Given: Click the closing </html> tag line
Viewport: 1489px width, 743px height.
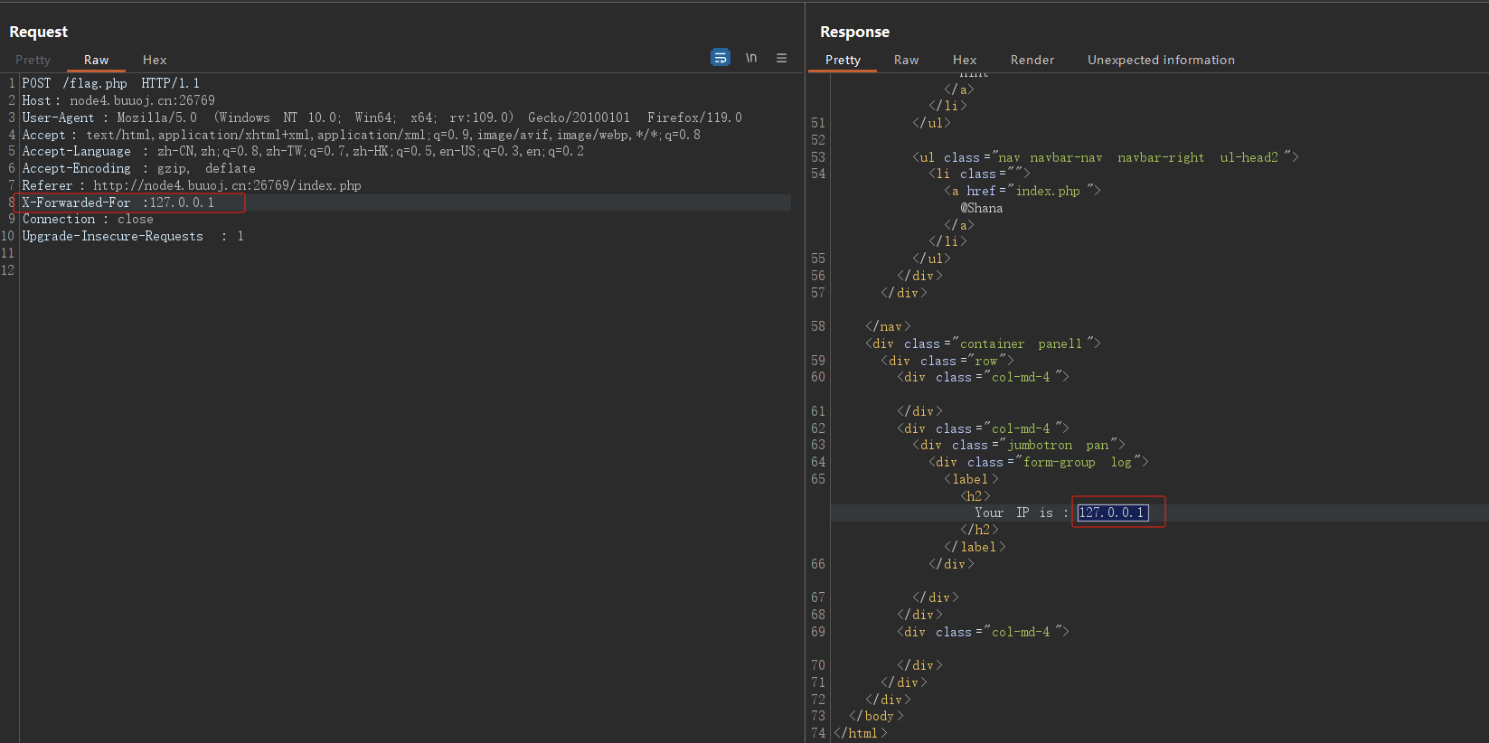Looking at the screenshot, I should coord(860,733).
